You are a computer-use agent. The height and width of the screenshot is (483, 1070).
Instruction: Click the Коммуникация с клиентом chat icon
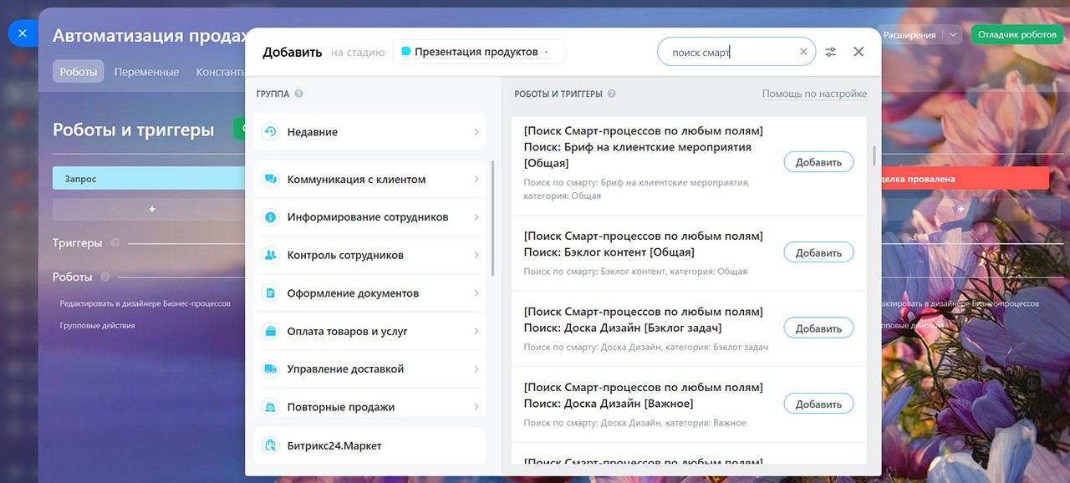point(270,179)
